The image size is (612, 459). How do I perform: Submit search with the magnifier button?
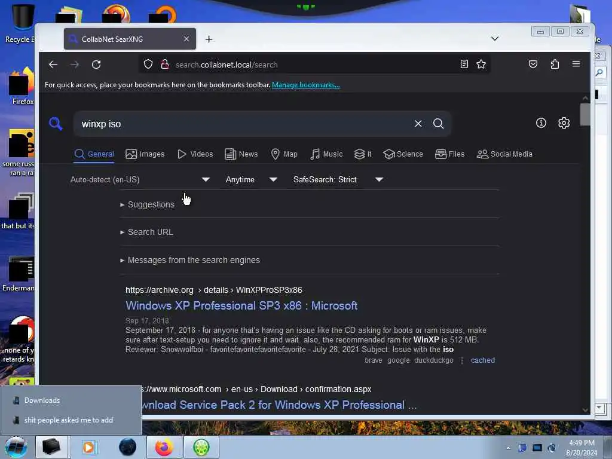click(438, 124)
